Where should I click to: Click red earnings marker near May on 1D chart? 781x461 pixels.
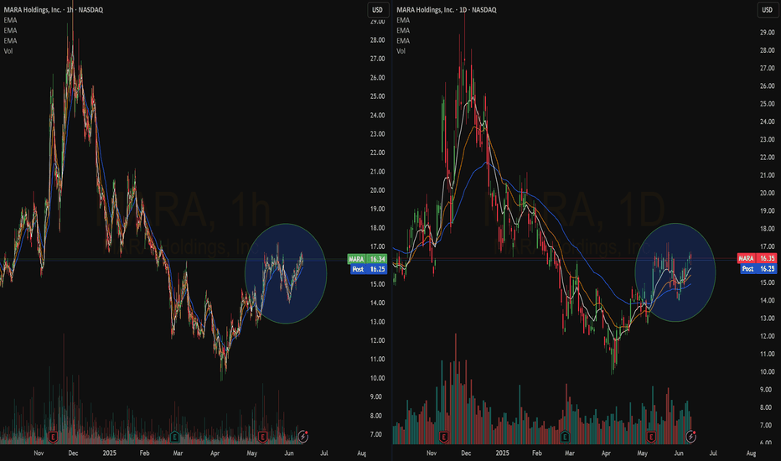pos(651,438)
